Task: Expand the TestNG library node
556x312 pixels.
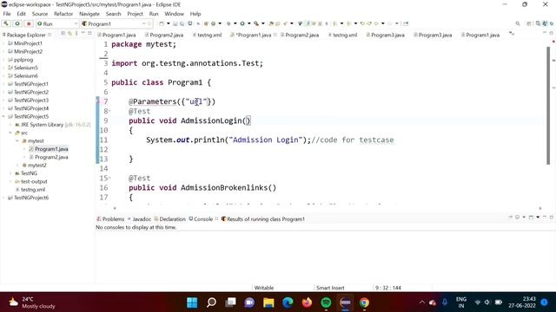Action: (10, 173)
